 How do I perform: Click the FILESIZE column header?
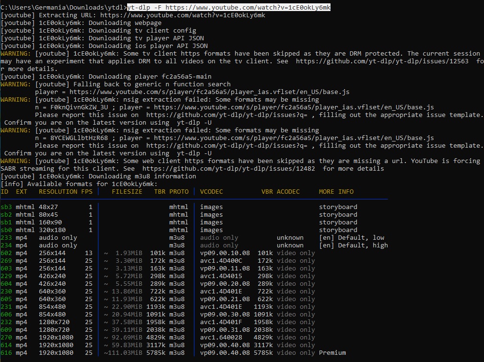127,192
